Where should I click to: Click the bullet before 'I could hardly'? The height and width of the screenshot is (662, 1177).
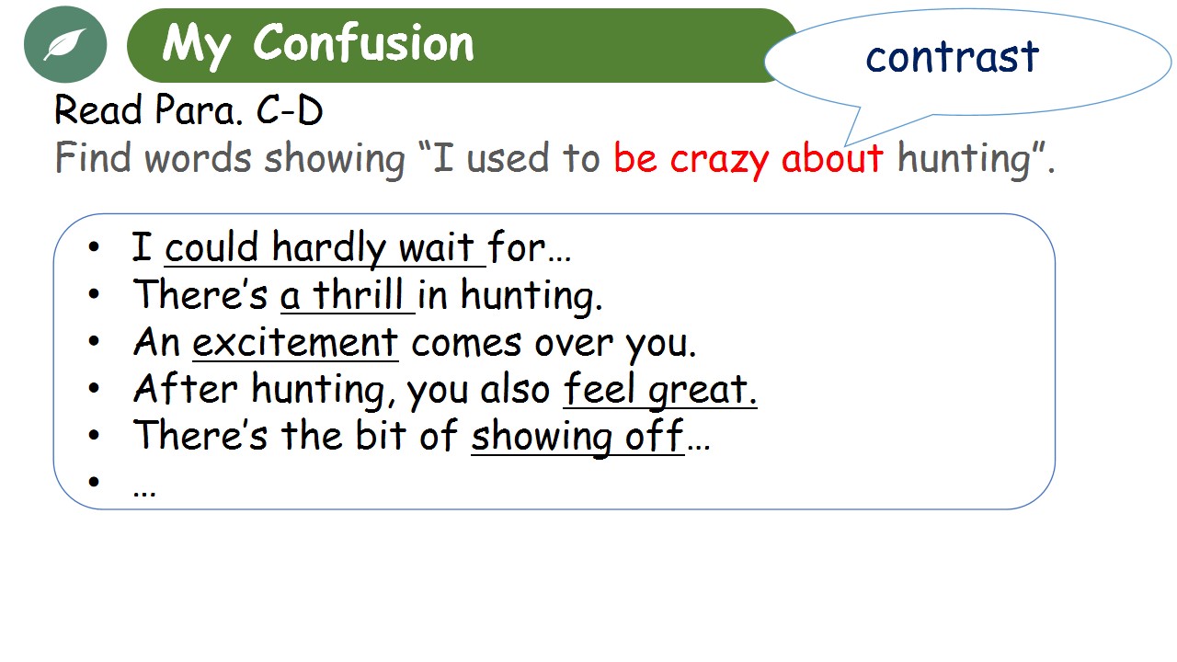94,249
